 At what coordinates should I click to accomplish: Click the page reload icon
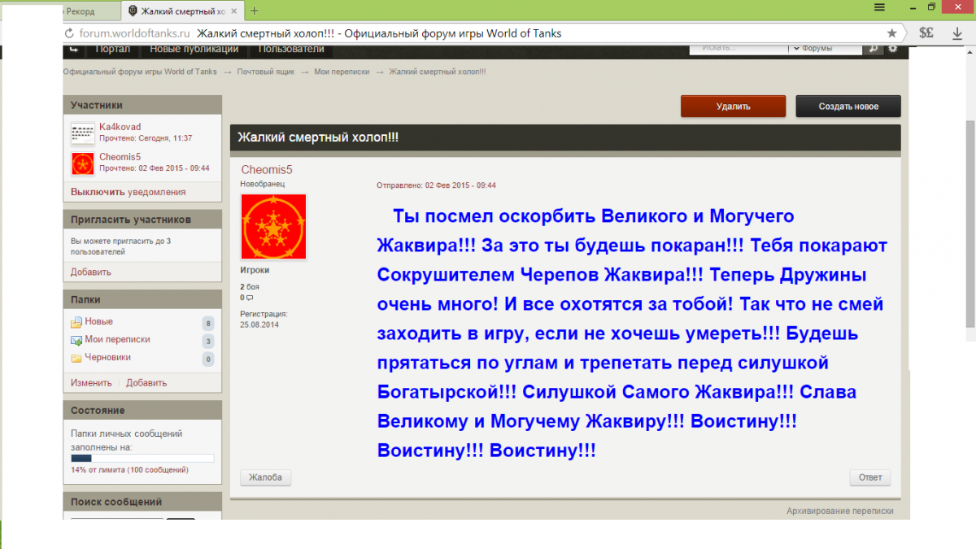pyautogui.click(x=68, y=33)
